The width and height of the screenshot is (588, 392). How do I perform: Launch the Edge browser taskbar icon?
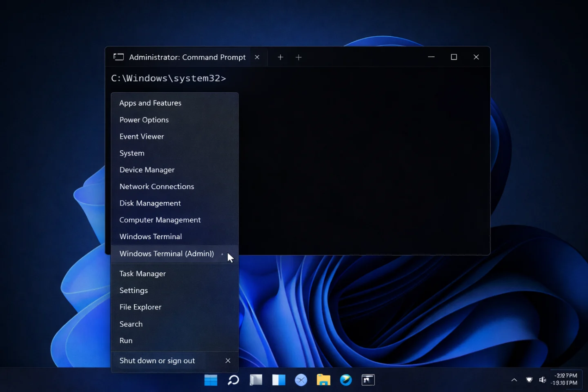(x=346, y=380)
